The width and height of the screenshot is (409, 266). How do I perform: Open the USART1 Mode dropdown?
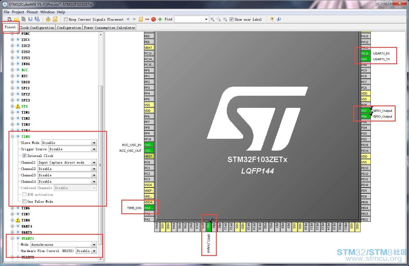64,244
